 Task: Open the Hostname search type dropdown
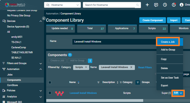(x=62, y=5)
